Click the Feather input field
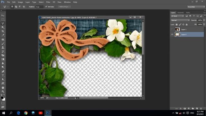 [39, 7]
